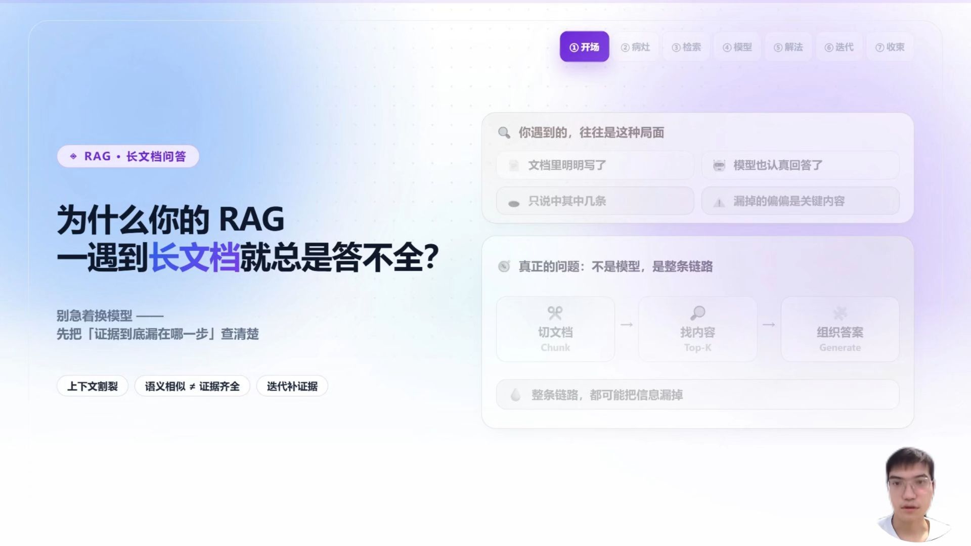Click the magnifier icon above 找内容
Viewport: 971px width, 546px height.
[x=698, y=313]
